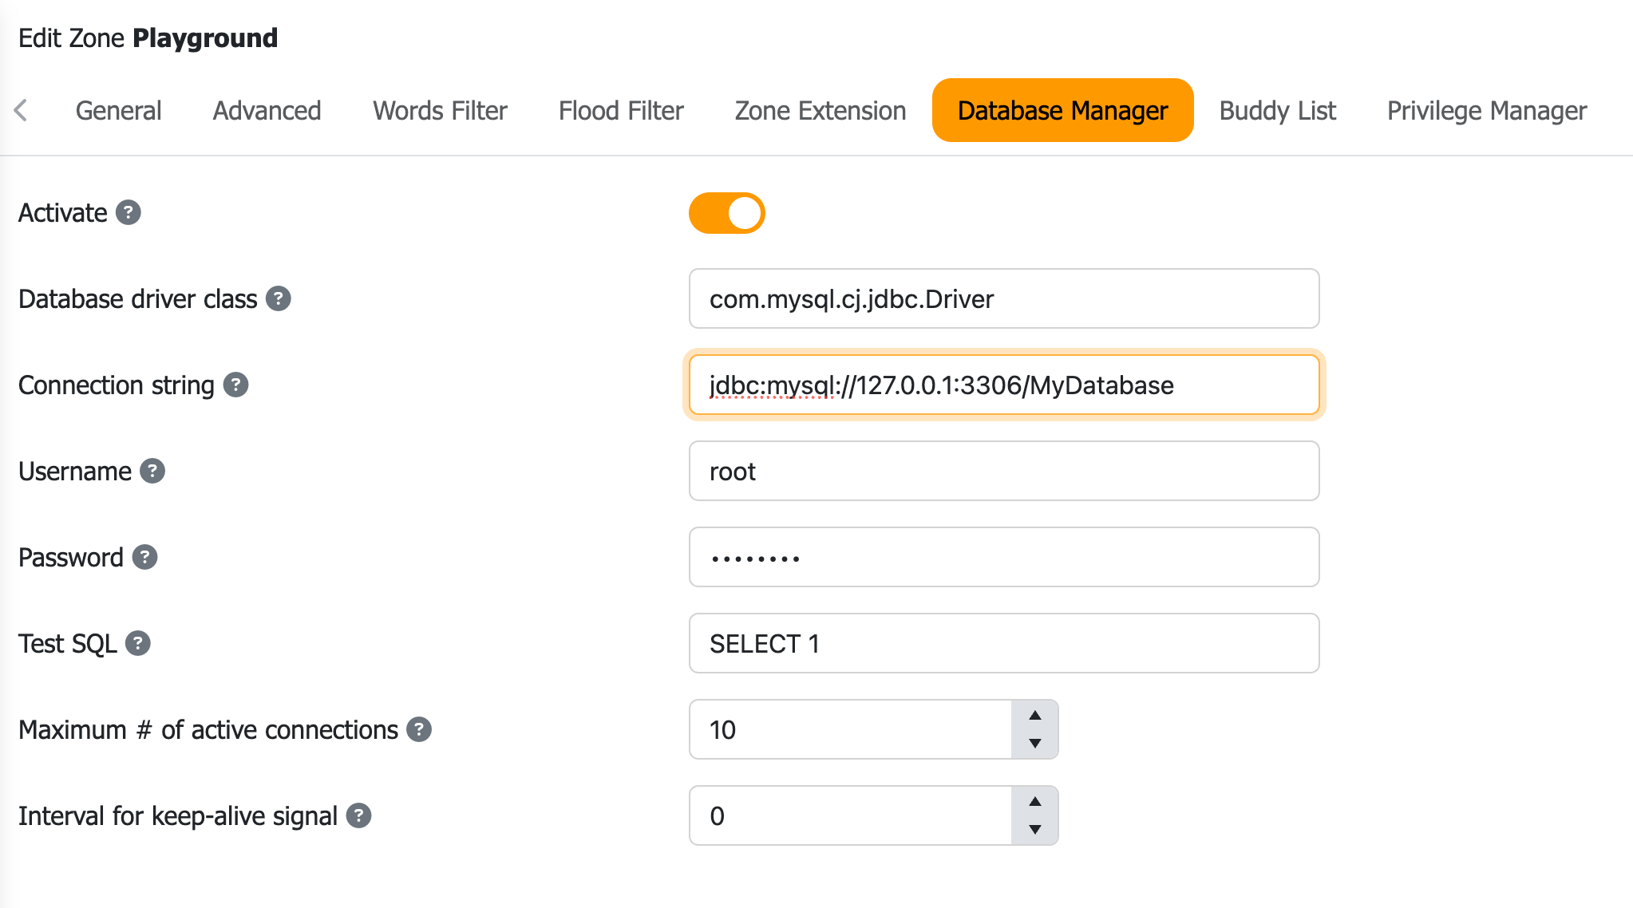Image resolution: width=1633 pixels, height=908 pixels.
Task: Open help for the Password field
Action: point(144,557)
